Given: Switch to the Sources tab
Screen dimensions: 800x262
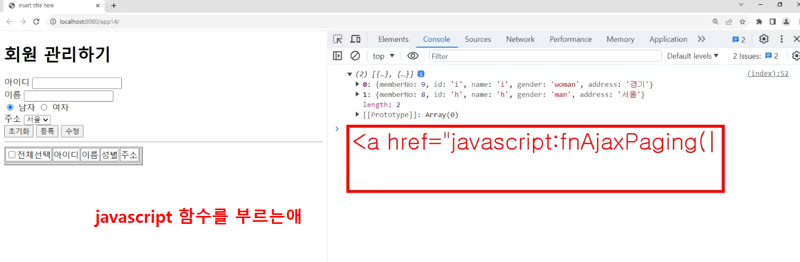Looking at the screenshot, I should point(478,39).
